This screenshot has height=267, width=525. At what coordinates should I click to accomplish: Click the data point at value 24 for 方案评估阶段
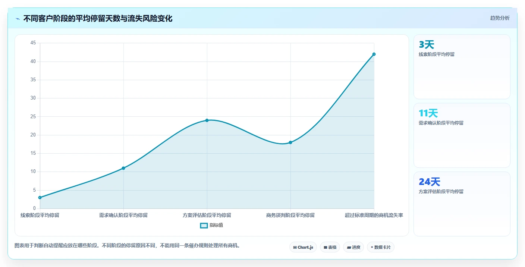tap(207, 120)
